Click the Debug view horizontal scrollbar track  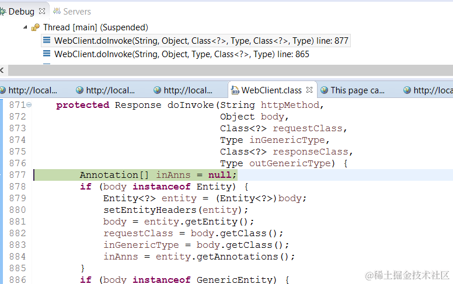coord(231,70)
